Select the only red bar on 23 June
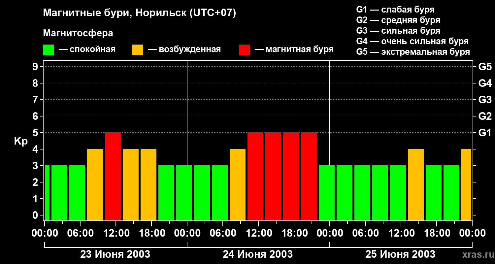The width and height of the screenshot is (495, 264). (x=113, y=176)
